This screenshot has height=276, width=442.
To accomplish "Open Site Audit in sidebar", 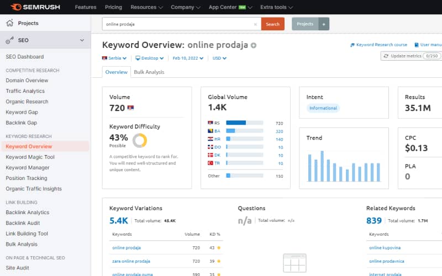I will point(17,268).
